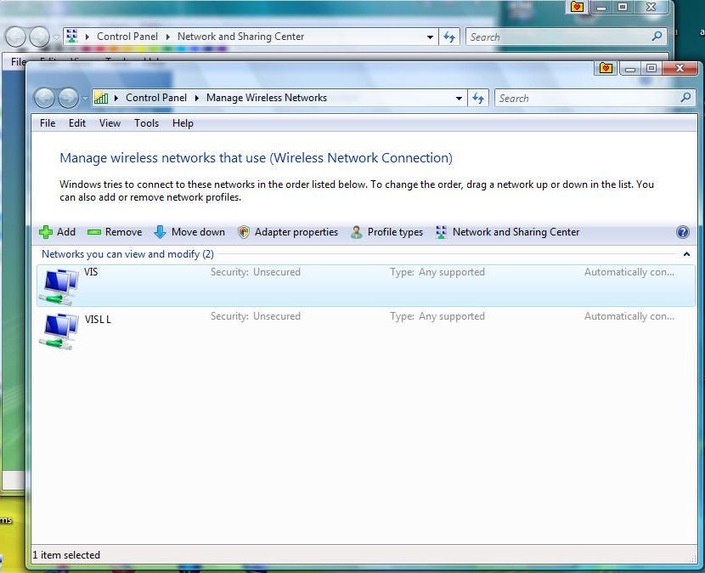Click Control Panel breadcrumb in Network and Sharing Center window
Image resolution: width=705 pixels, height=573 pixels.
tap(127, 37)
